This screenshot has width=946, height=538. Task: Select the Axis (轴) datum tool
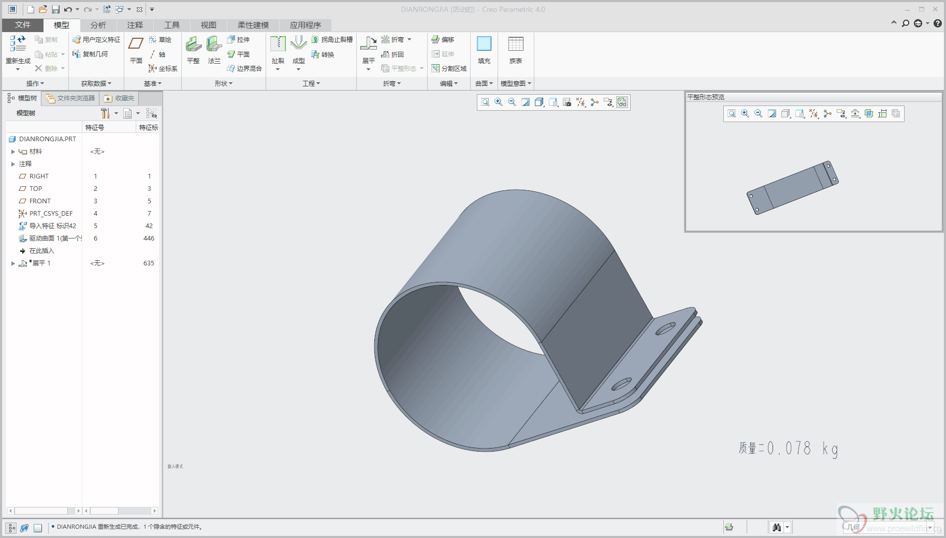[x=157, y=54]
